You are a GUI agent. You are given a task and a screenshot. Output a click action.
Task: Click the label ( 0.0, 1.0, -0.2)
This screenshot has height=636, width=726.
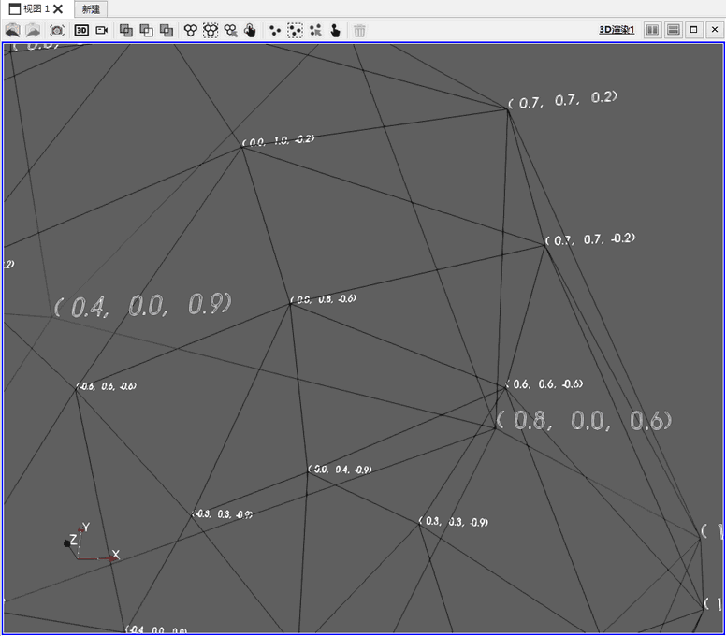click(278, 140)
